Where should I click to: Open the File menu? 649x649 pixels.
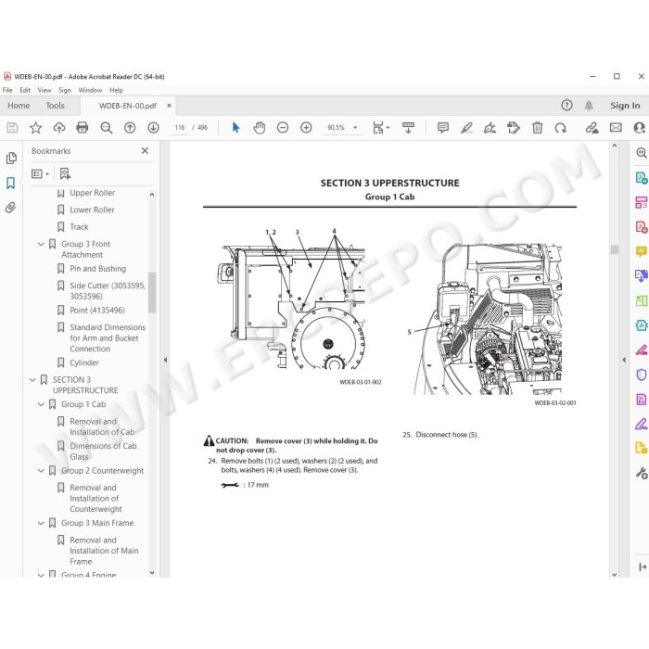7,90
